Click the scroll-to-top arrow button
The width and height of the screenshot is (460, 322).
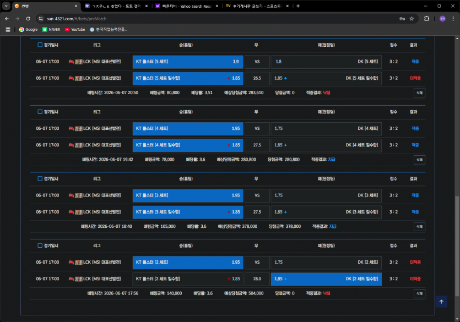(441, 302)
